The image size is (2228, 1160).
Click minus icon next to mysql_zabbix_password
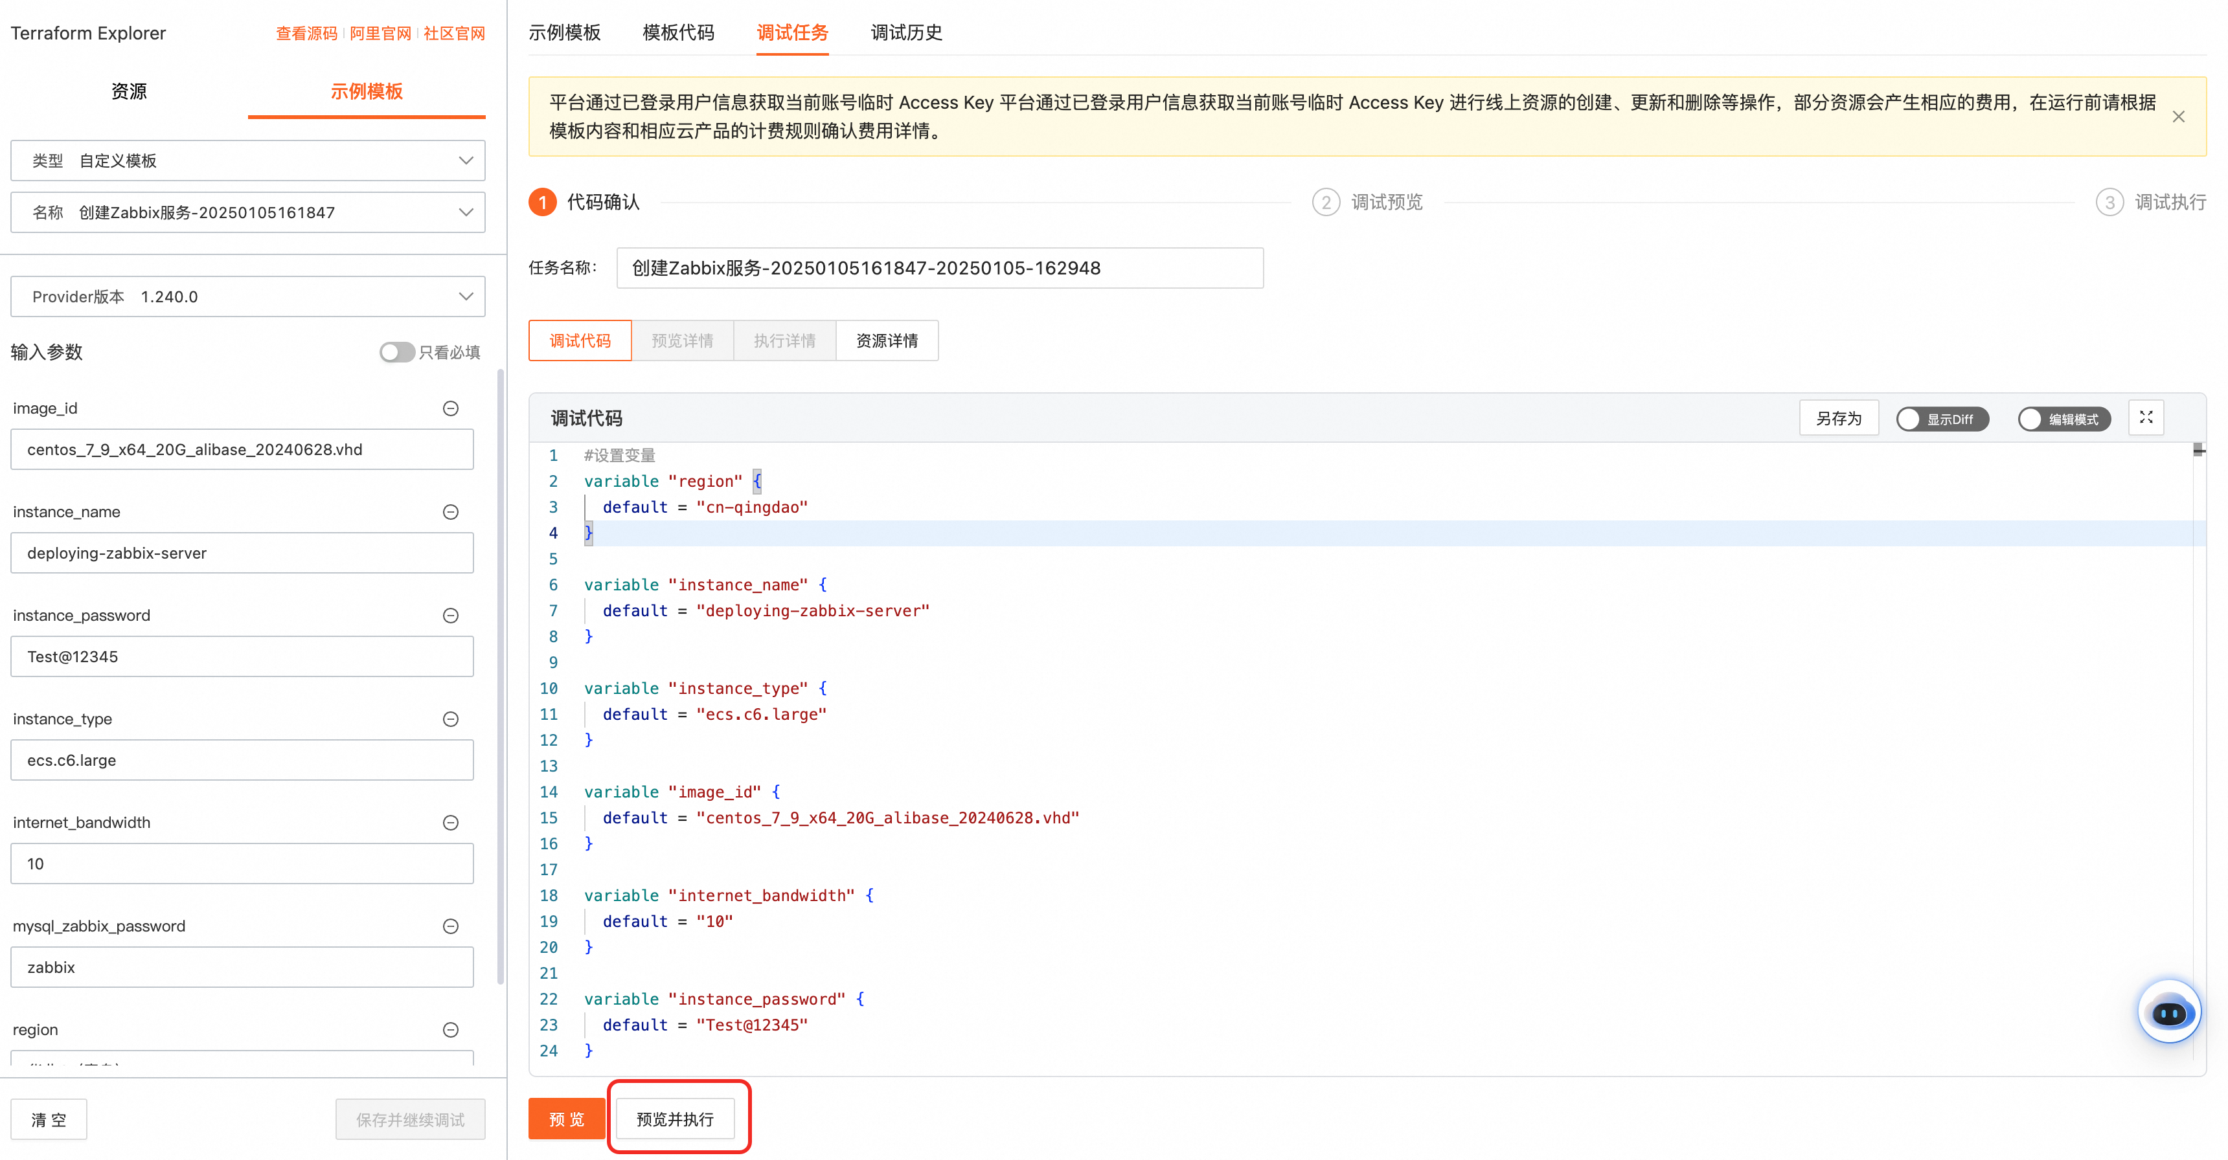pyautogui.click(x=451, y=926)
